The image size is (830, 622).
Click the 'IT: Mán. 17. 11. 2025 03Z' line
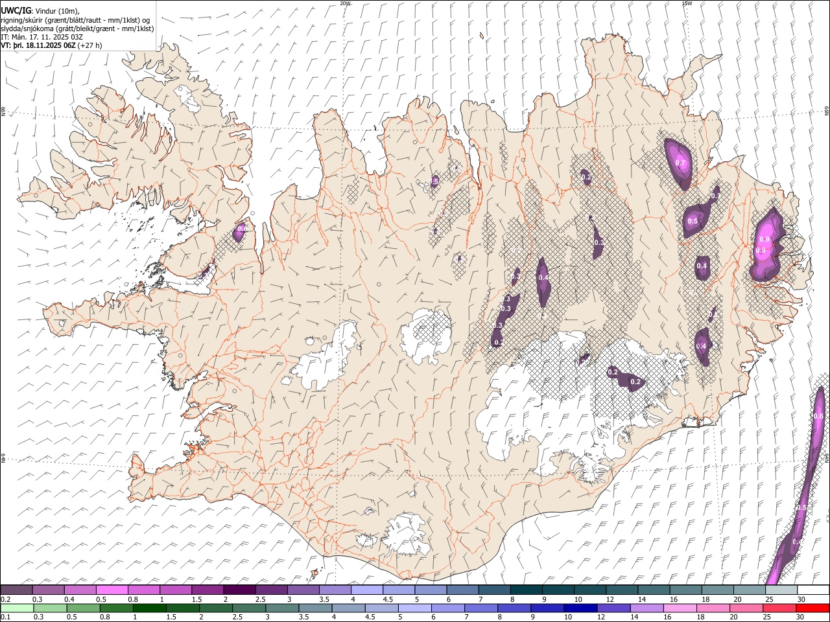41,37
